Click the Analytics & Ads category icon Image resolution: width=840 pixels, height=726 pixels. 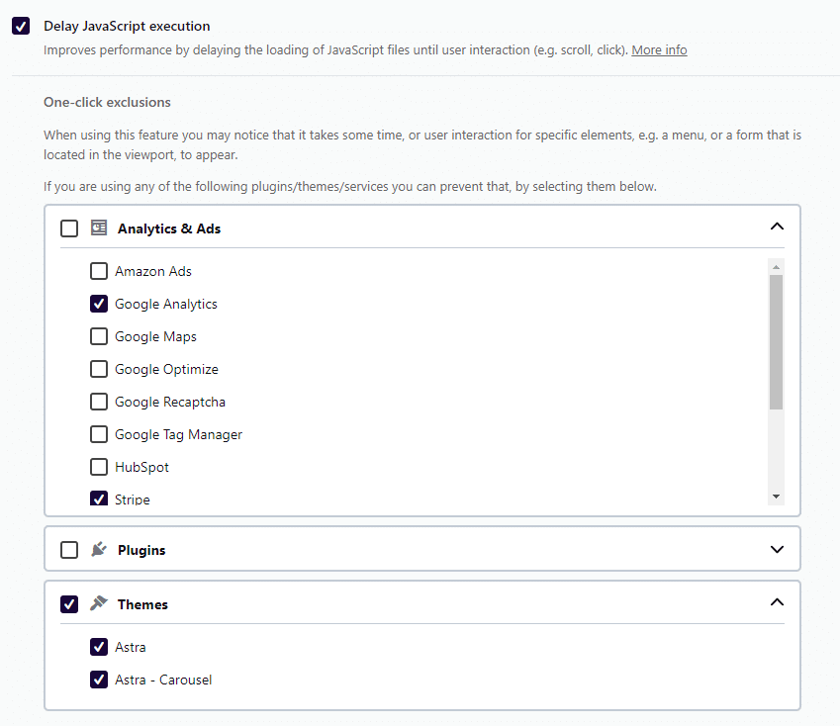(99, 228)
